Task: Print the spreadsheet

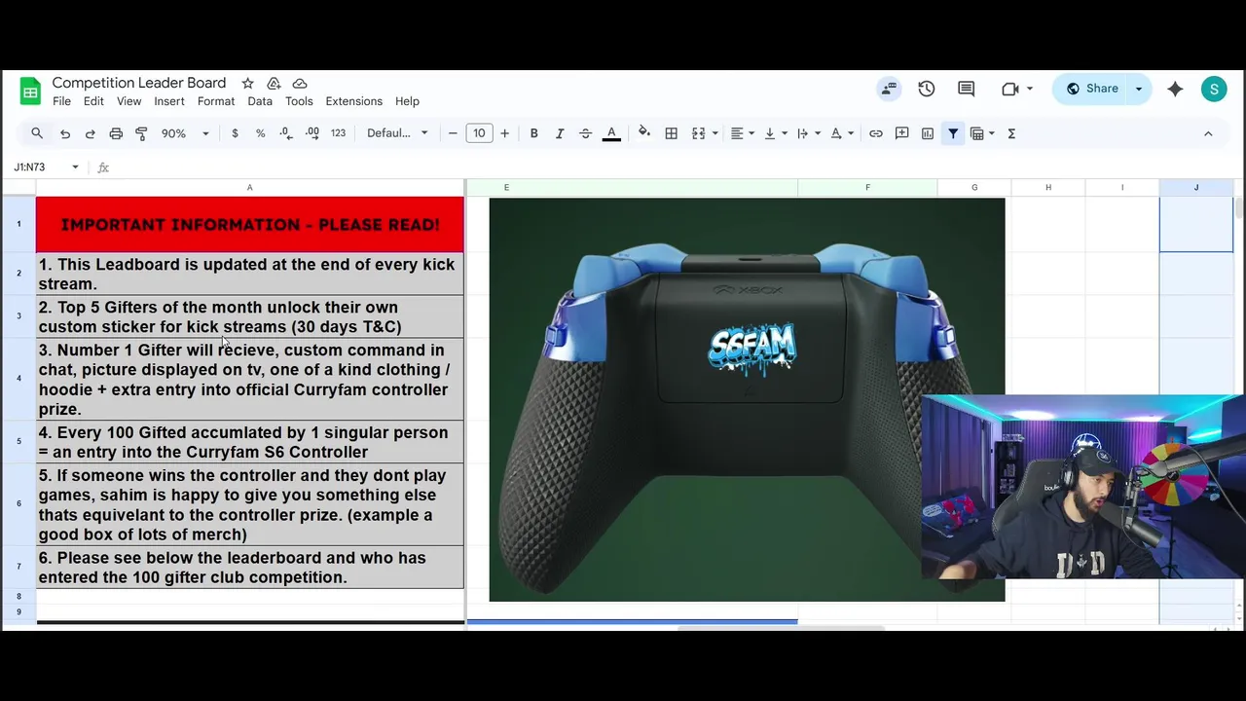Action: click(116, 133)
